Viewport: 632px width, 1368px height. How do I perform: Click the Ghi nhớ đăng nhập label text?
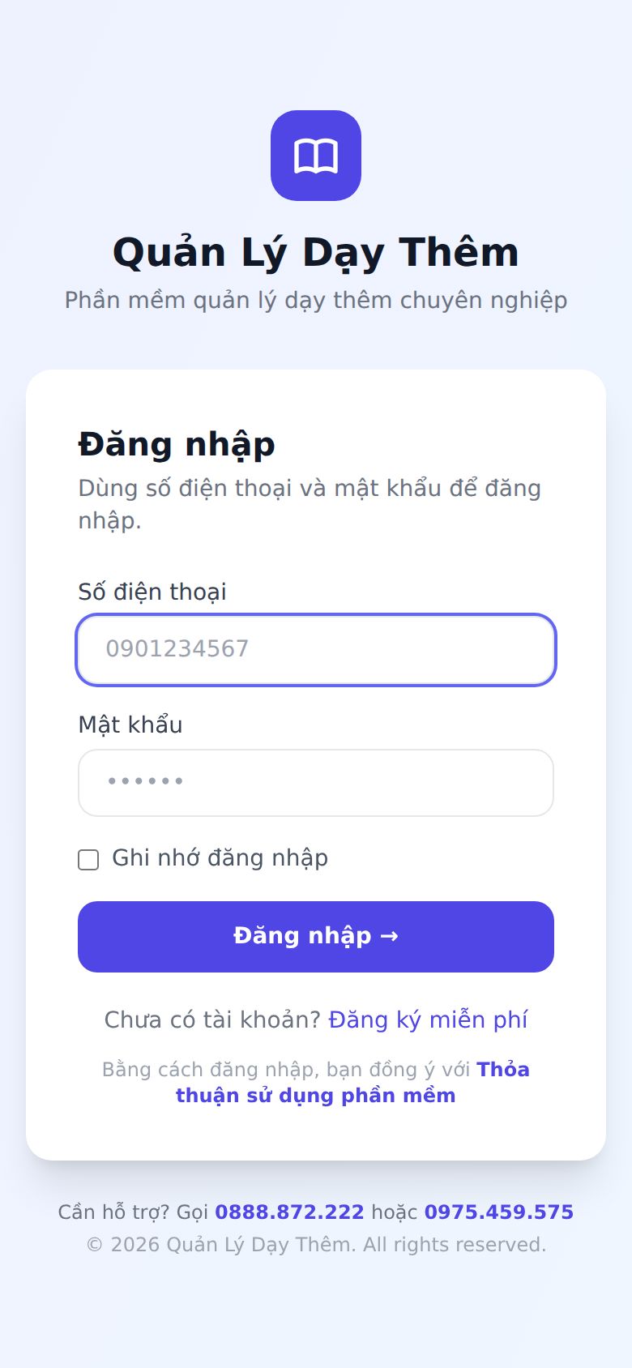tap(220, 858)
